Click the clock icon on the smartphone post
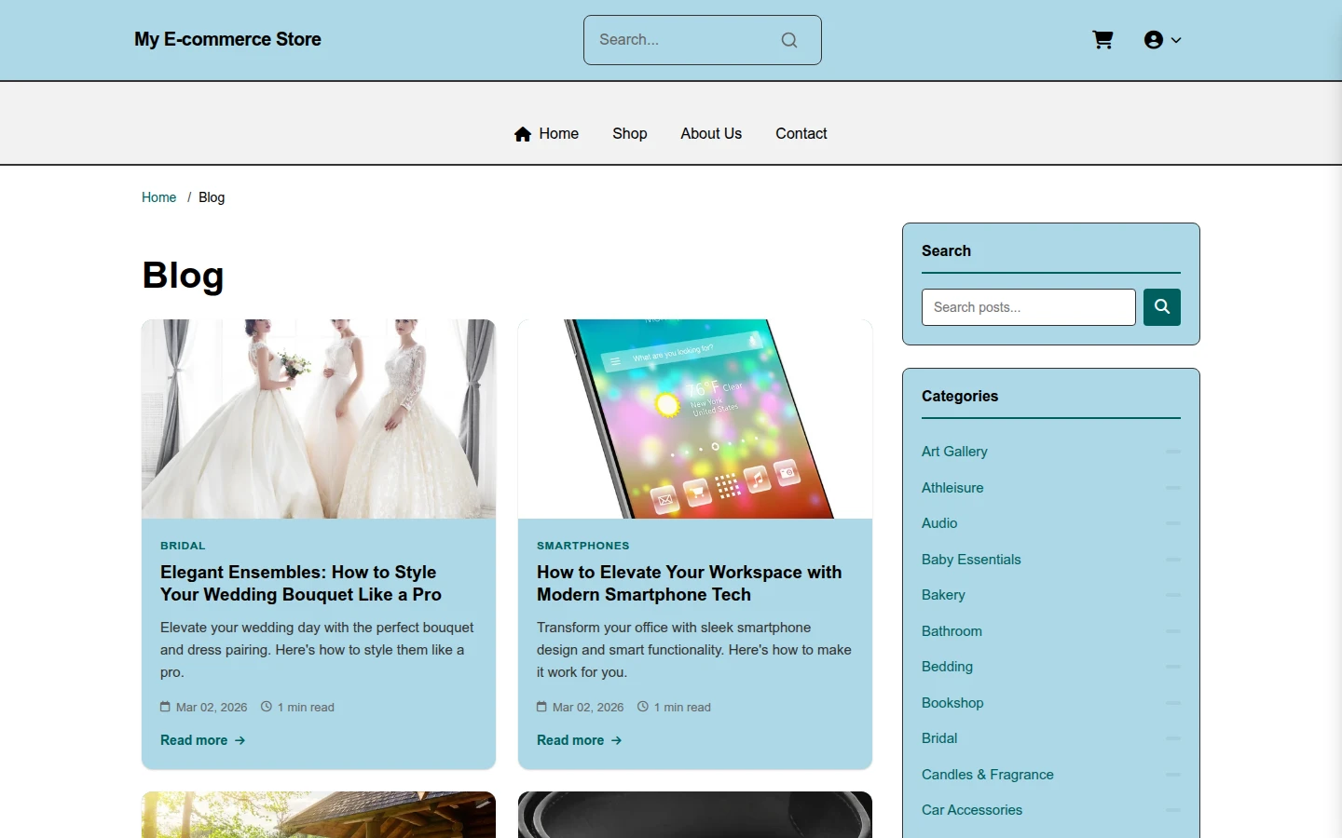The image size is (1342, 838). point(643,707)
